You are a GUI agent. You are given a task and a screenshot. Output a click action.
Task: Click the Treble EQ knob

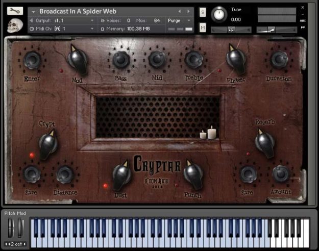coord(193,59)
